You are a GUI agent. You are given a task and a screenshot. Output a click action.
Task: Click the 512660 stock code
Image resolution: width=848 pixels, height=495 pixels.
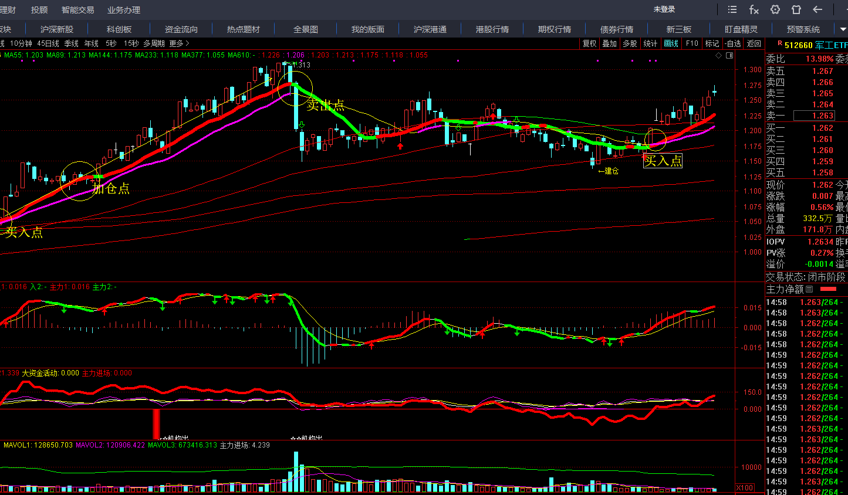pyautogui.click(x=799, y=45)
